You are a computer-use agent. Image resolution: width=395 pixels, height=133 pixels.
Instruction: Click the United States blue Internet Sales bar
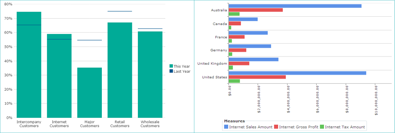297,73
